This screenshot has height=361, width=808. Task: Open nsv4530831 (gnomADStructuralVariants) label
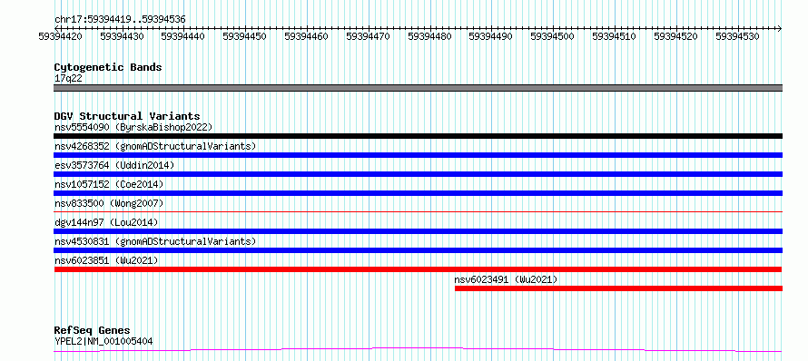[155, 241]
